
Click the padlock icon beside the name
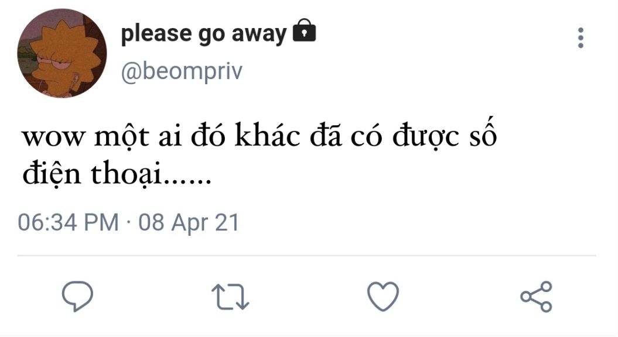pyautogui.click(x=303, y=31)
